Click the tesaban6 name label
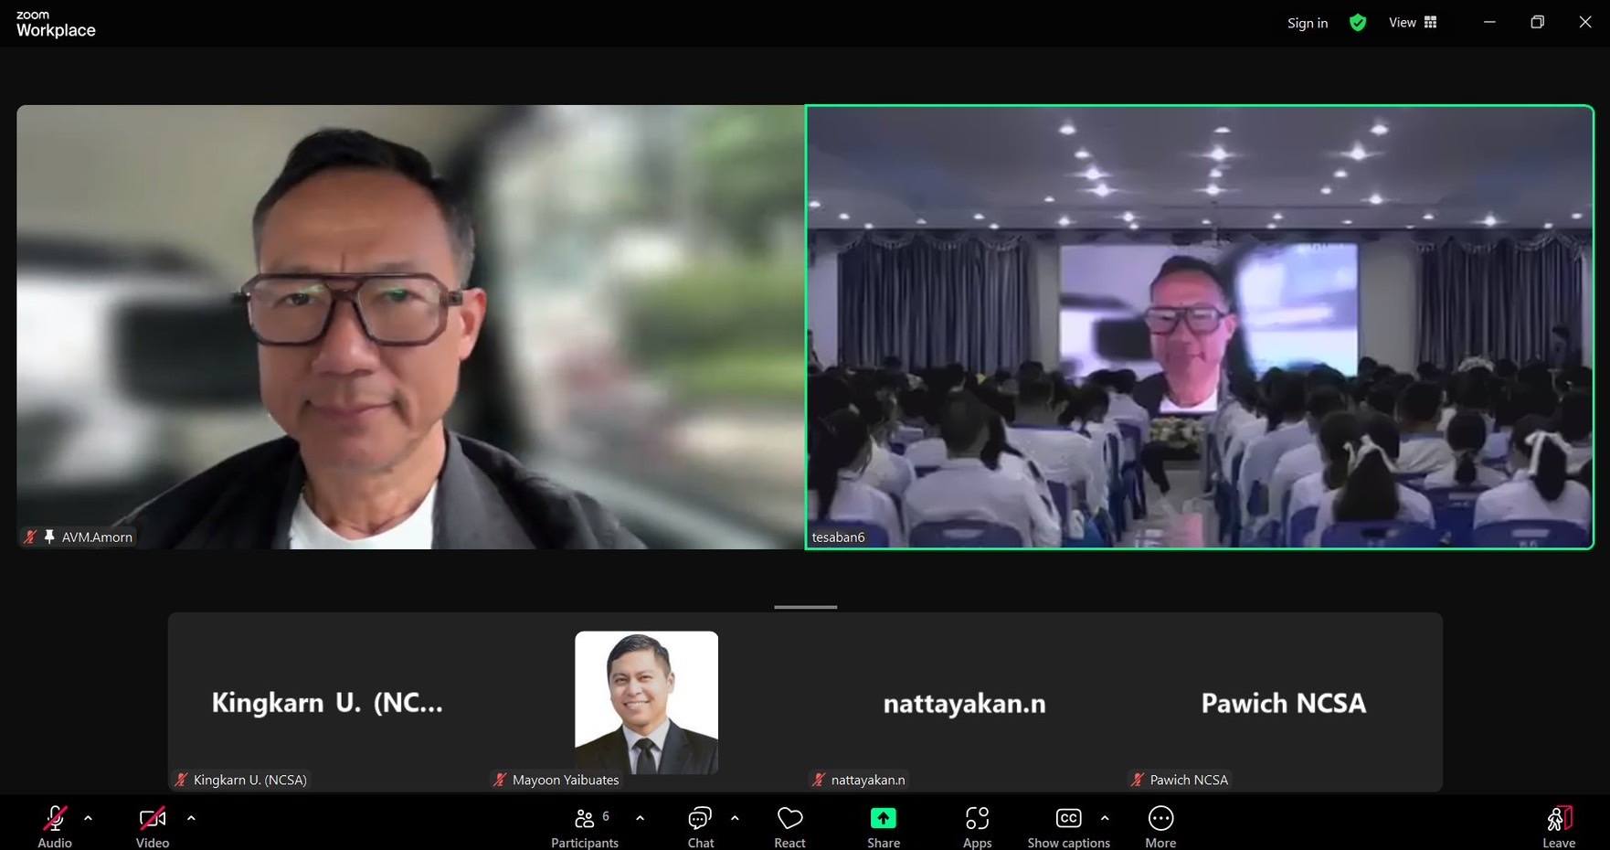Image resolution: width=1610 pixels, height=850 pixels. [x=838, y=537]
